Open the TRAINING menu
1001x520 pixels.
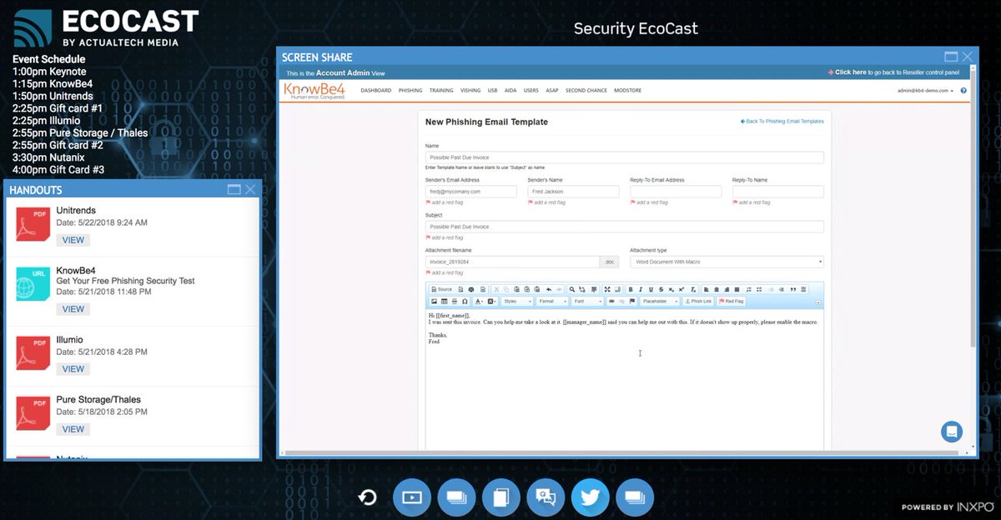point(441,90)
